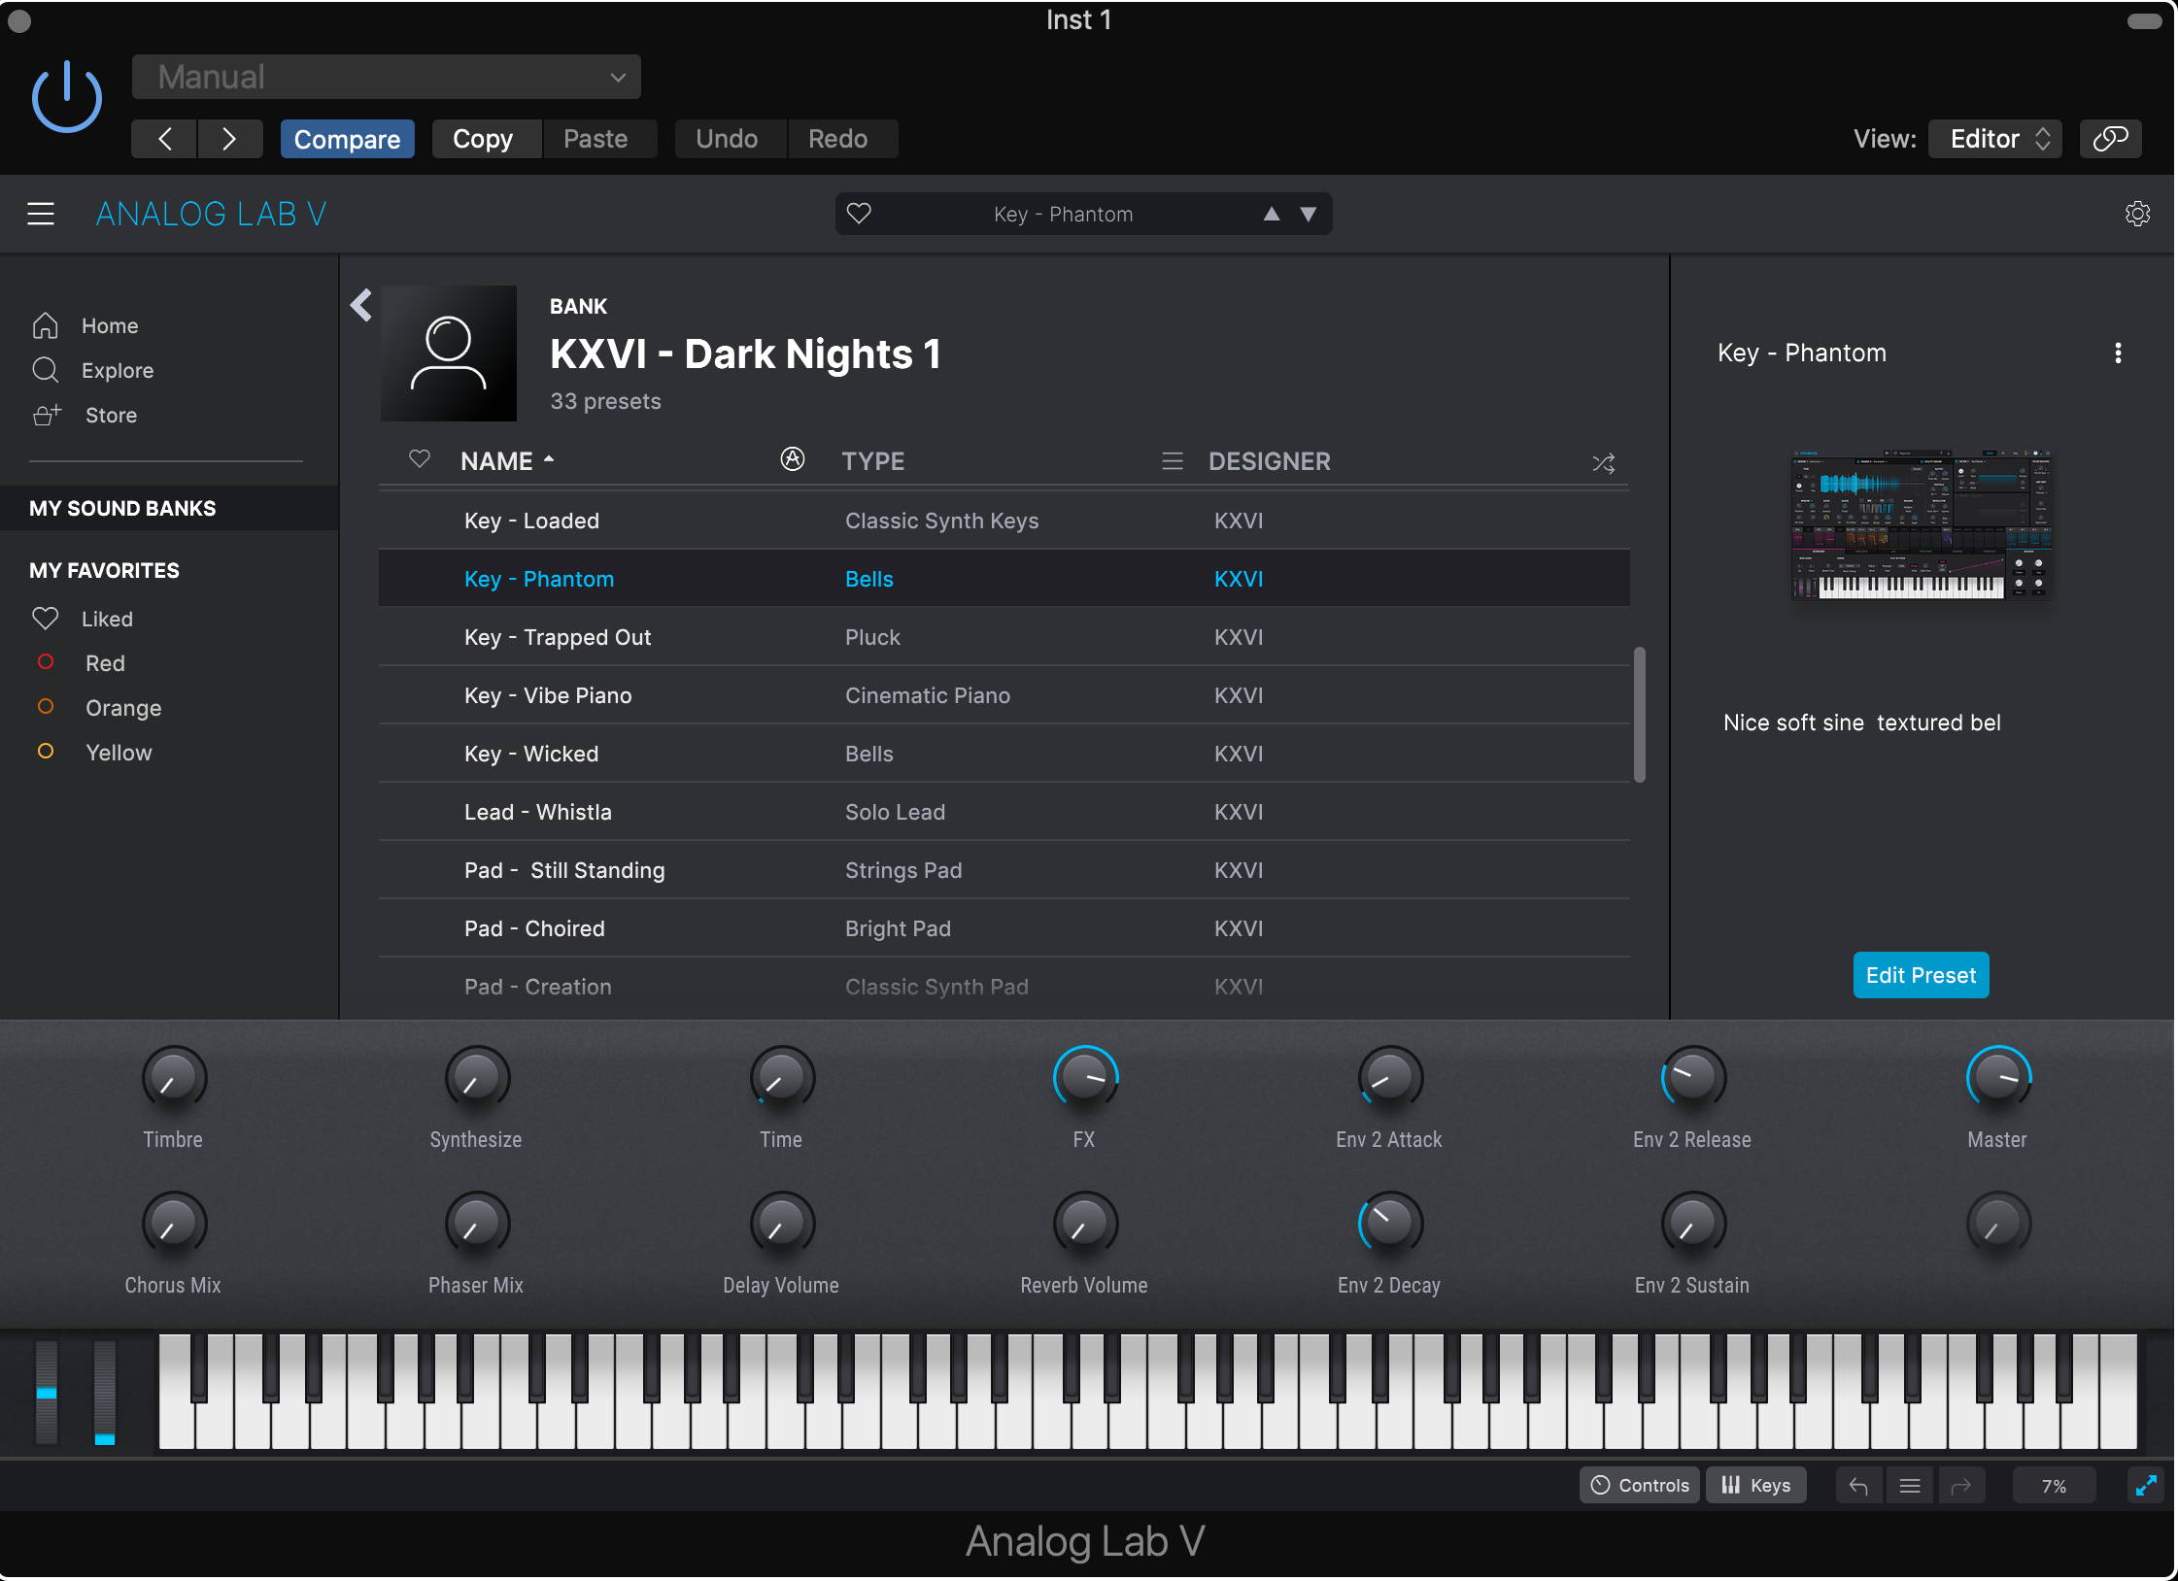The image size is (2178, 1581).
Task: Select My Sound Banks section
Action: [x=169, y=508]
